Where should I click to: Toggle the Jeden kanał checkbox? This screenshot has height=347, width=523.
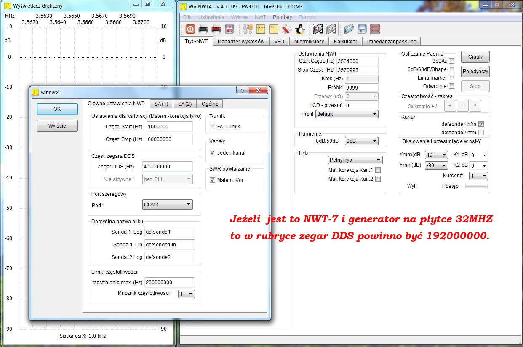click(212, 153)
